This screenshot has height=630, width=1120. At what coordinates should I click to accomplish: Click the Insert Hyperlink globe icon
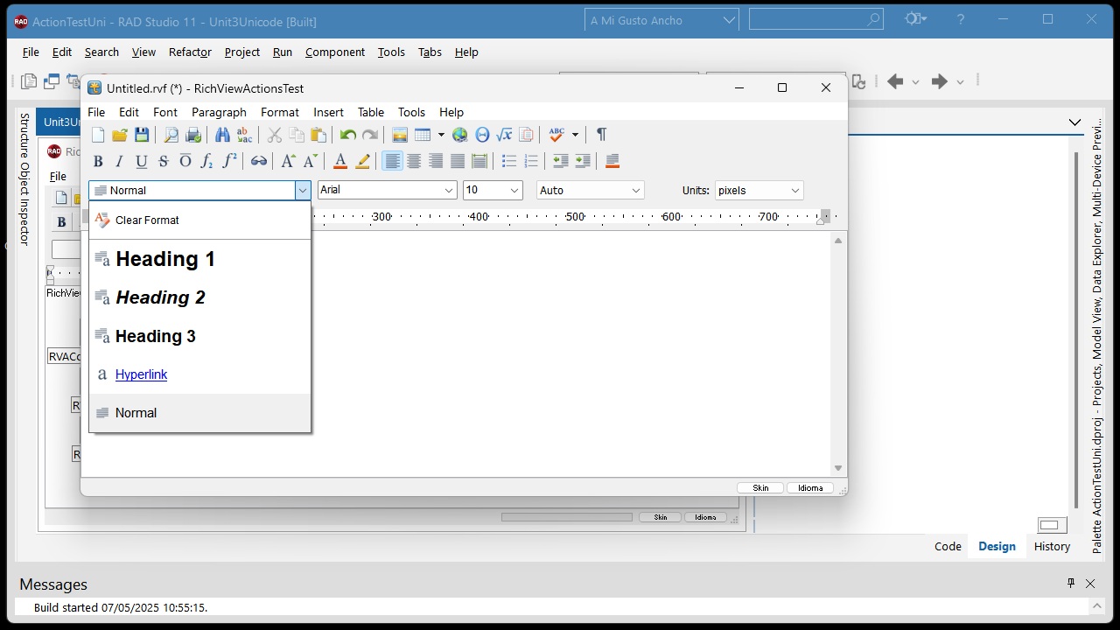[x=459, y=135]
